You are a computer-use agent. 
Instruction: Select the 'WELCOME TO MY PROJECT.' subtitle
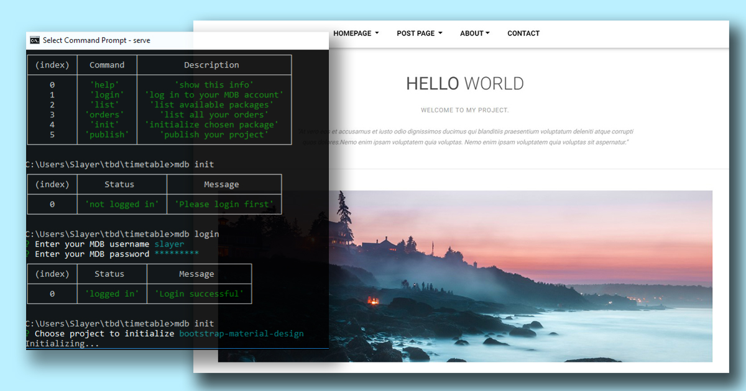click(465, 110)
